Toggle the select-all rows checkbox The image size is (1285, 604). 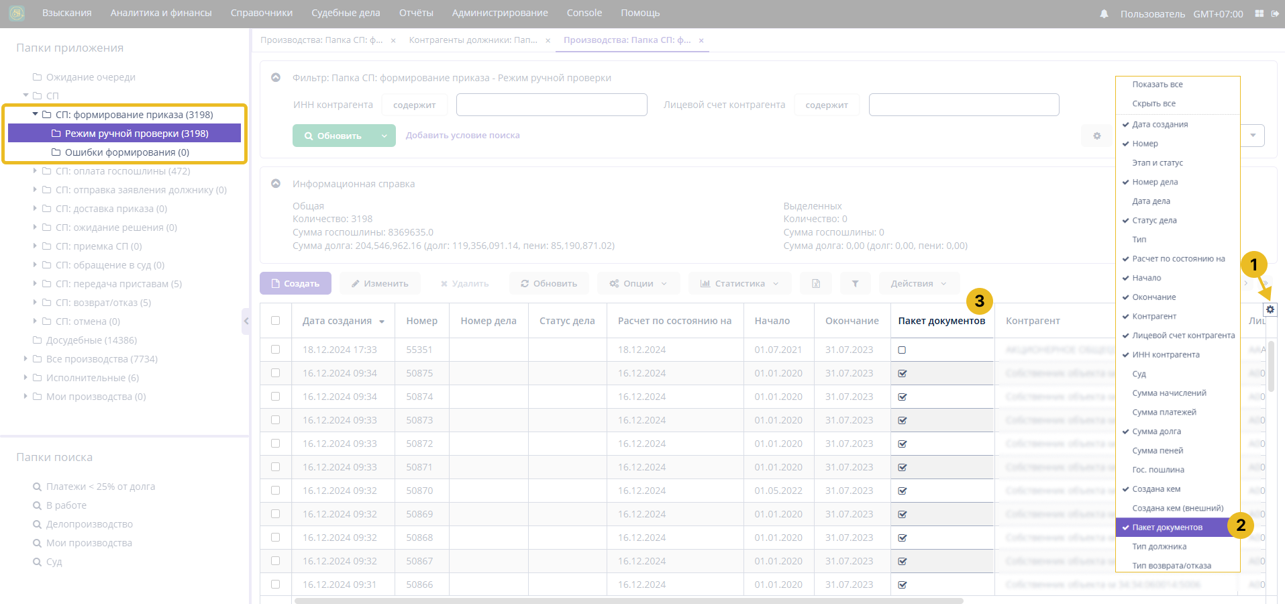click(x=275, y=321)
